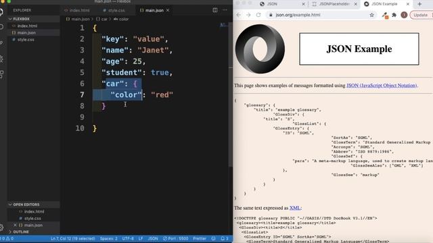
Task: Click the editor vertical scrollbar
Action: click(x=231, y=94)
